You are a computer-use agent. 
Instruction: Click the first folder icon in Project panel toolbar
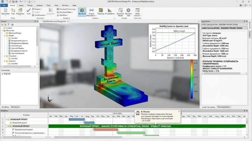(x=2, y=25)
